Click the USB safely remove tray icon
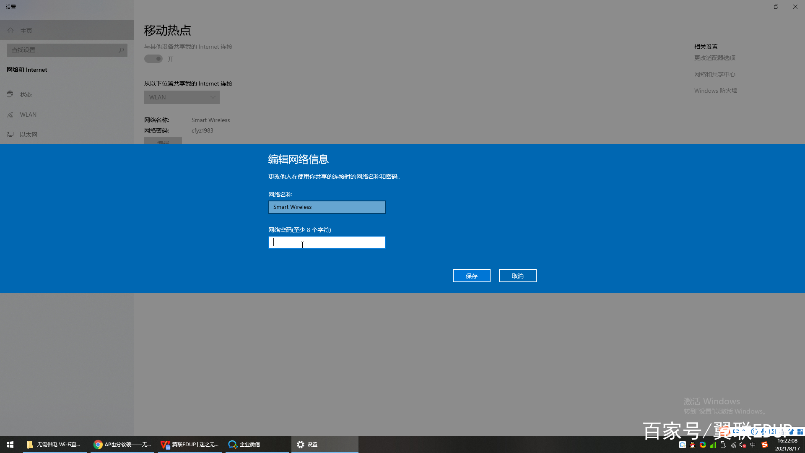Screen dimensions: 805x453 (x=723, y=445)
